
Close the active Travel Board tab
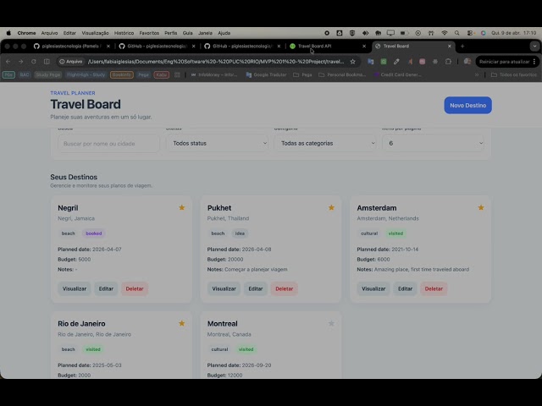[450, 46]
